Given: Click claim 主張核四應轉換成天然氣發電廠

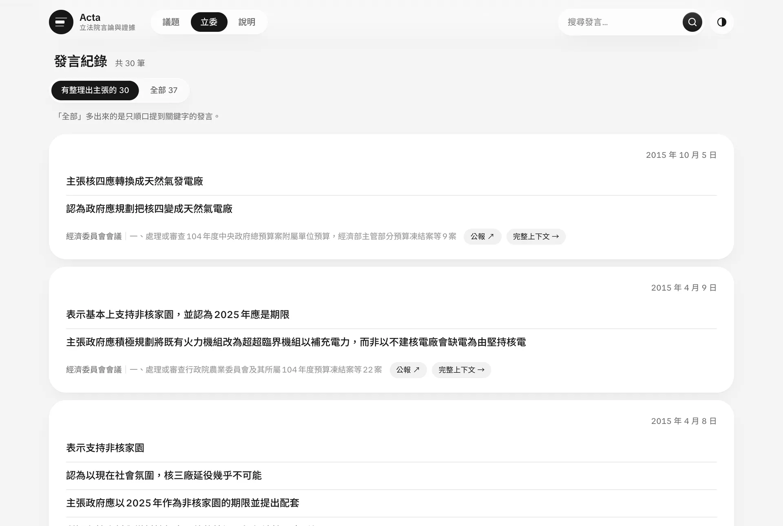Looking at the screenshot, I should [135, 181].
